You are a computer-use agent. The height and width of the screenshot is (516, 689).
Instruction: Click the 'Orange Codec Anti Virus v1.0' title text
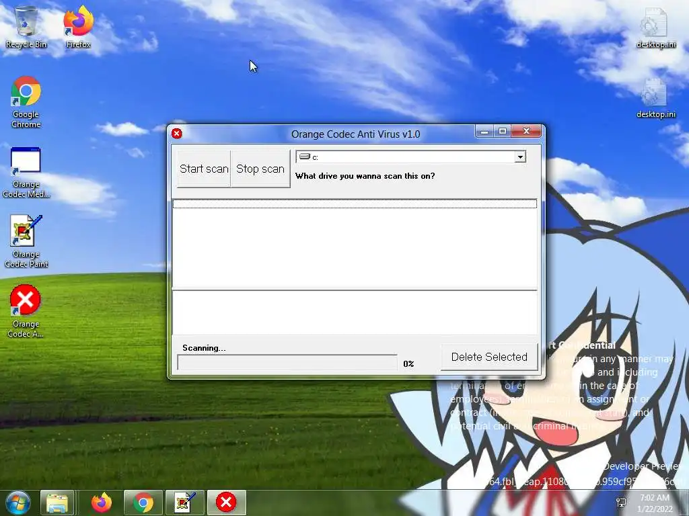[355, 134]
